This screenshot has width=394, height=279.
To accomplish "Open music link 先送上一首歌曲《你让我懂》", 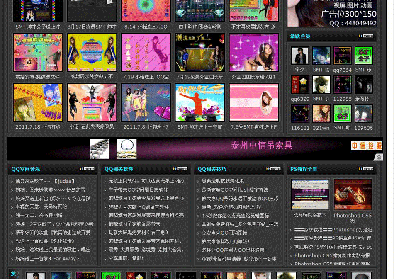I will point(45,241).
